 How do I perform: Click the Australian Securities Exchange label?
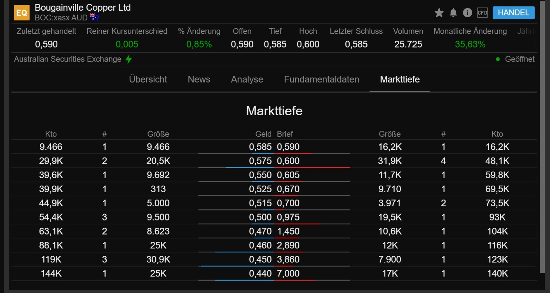(68, 59)
